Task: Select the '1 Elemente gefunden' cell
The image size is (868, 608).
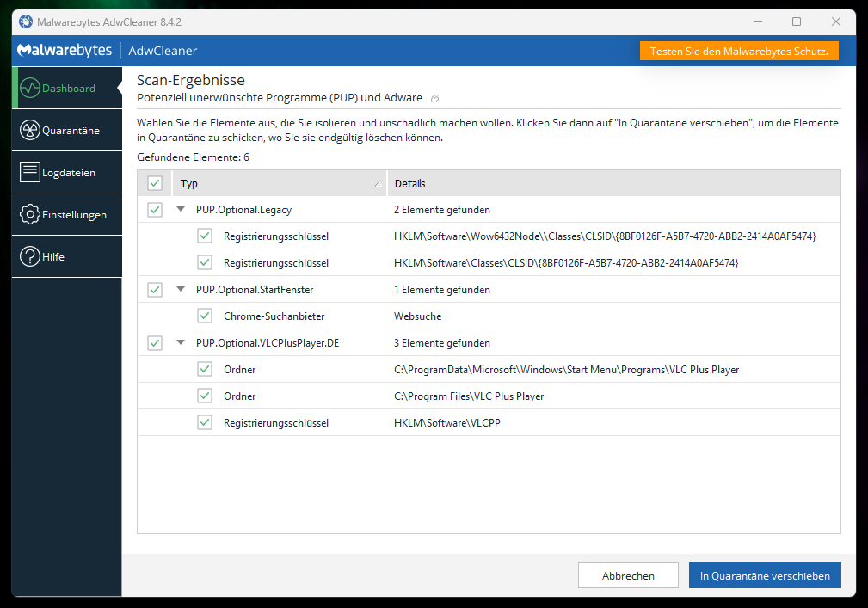Action: [x=442, y=290]
